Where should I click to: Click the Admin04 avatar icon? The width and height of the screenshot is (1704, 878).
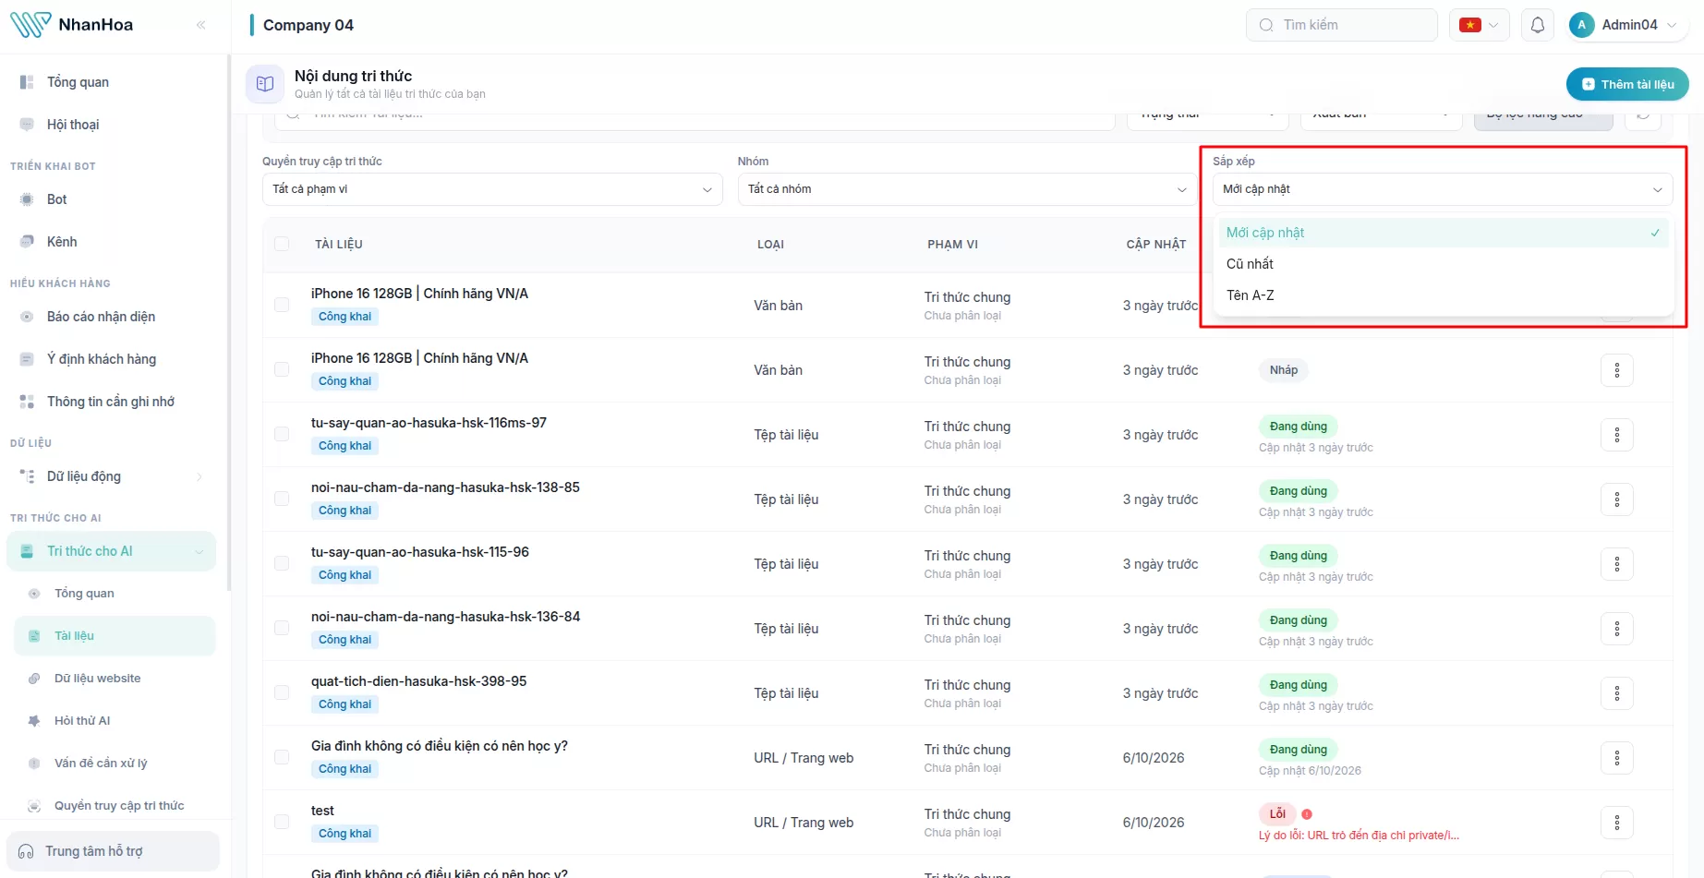pyautogui.click(x=1582, y=25)
